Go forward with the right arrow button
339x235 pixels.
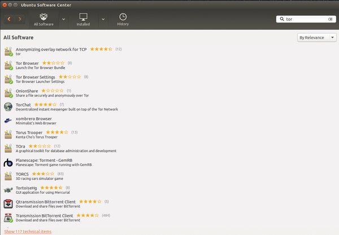click(x=20, y=19)
